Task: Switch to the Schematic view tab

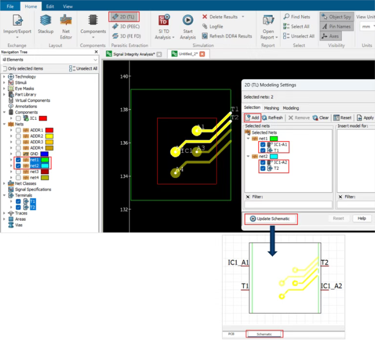Action: point(264,334)
